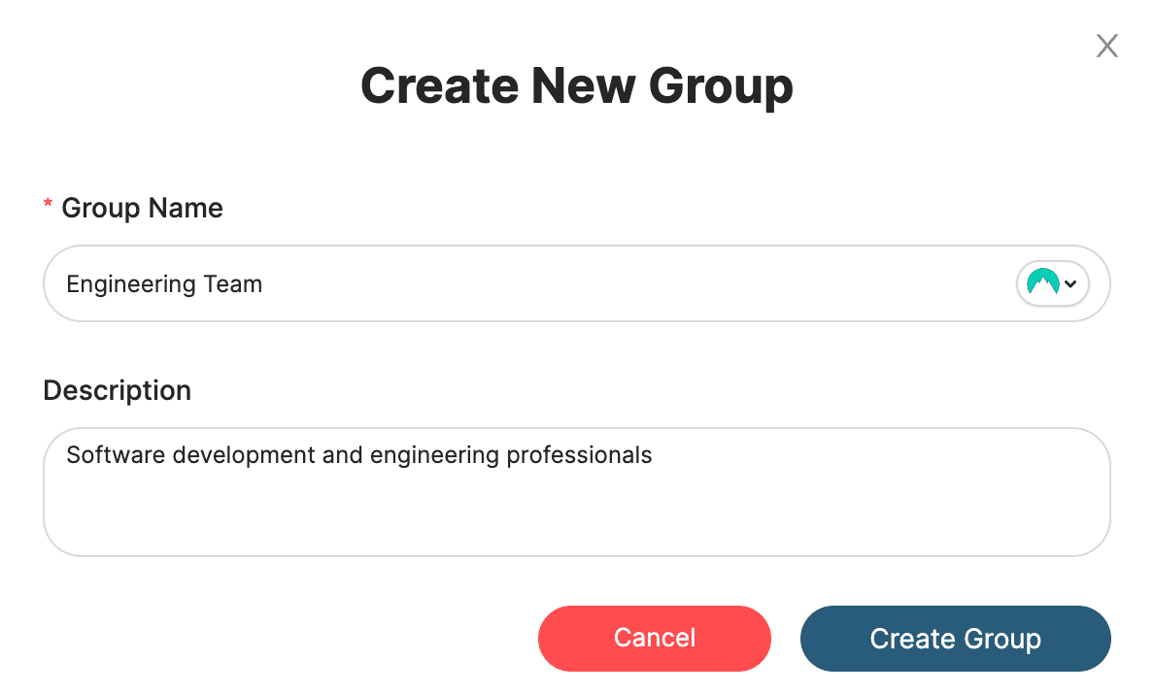Click the Create New Group dialog title

coord(577,85)
